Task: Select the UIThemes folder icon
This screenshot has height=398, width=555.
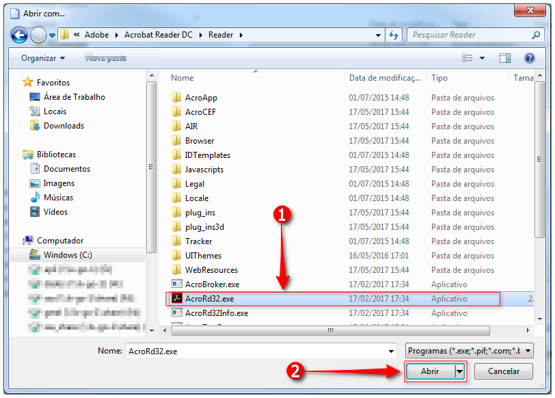Action: click(176, 255)
